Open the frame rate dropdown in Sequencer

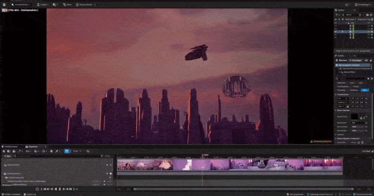[x=76, y=151]
